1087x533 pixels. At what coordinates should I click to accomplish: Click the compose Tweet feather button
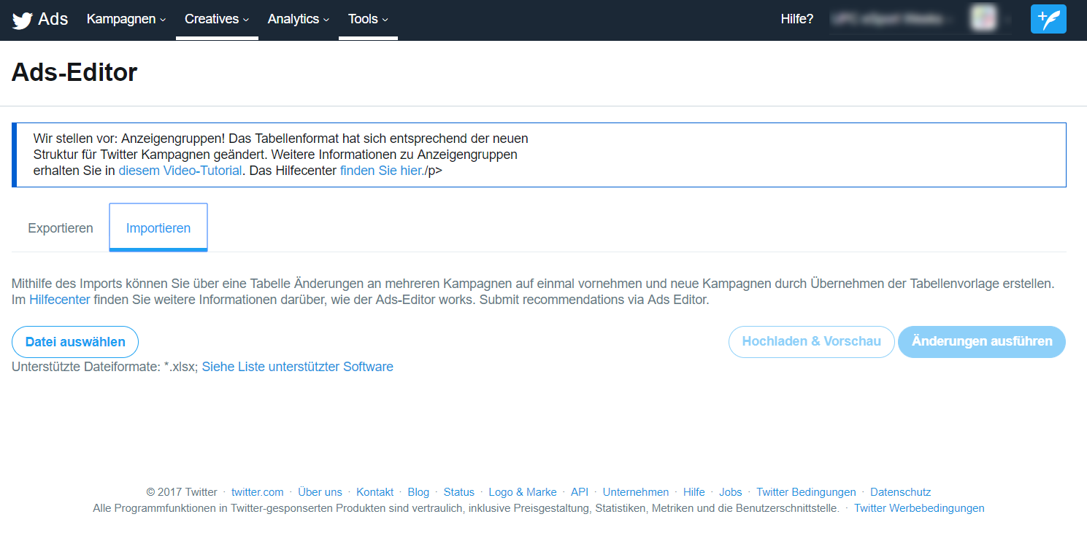click(1048, 19)
